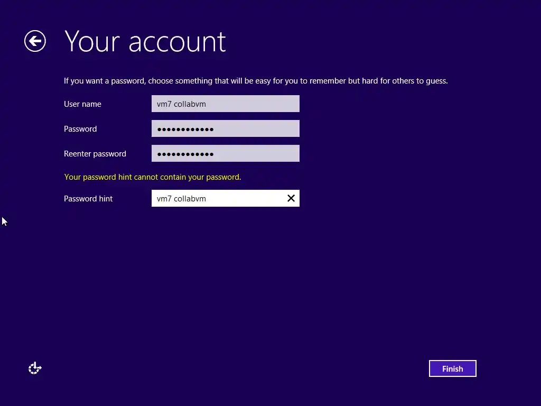This screenshot has height=406, width=541.
Task: Click the "Password" label above Reenter password
Action: pyautogui.click(x=80, y=129)
